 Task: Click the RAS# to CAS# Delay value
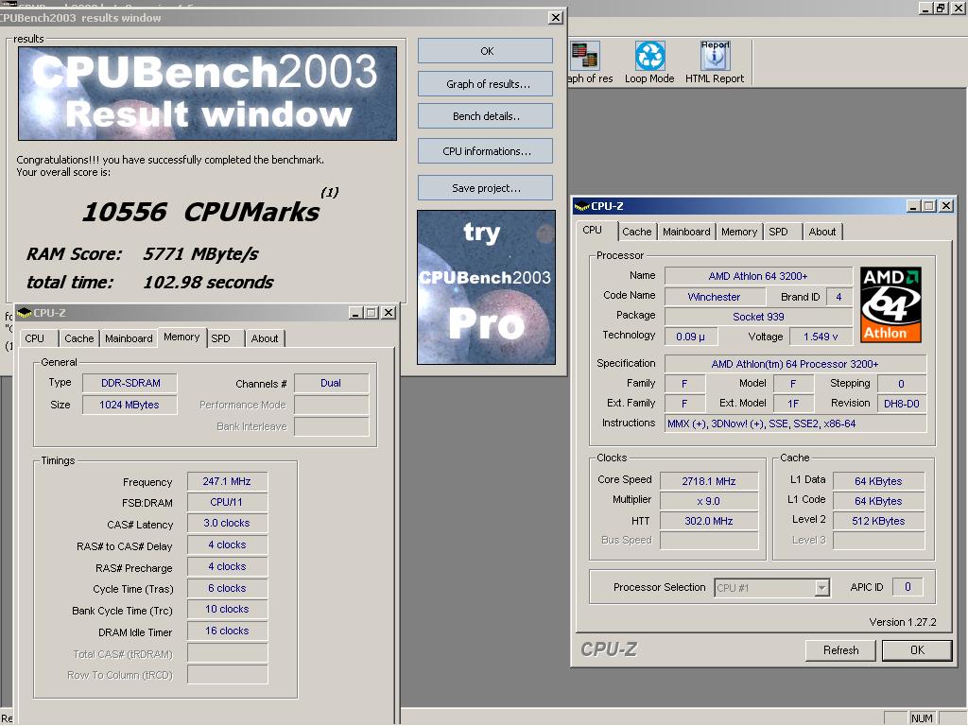point(227,544)
